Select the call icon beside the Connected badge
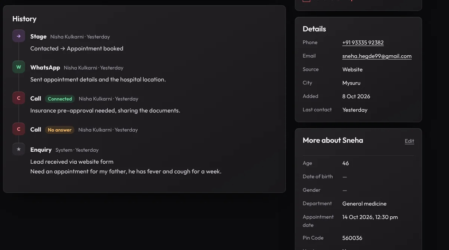This screenshot has width=449, height=250. (x=19, y=98)
